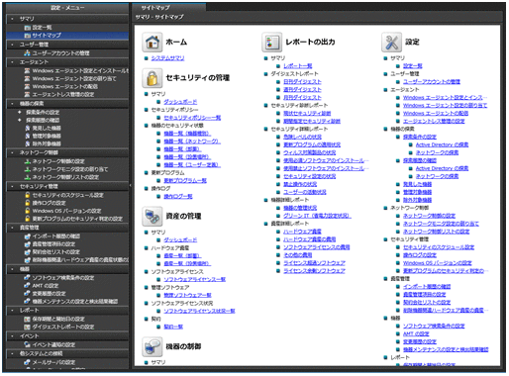Image resolution: width=509 pixels, height=376 pixels.
Task: Click lock icon beside セキュリティのスケジュール設定 in the left menu
Action: pos(28,195)
